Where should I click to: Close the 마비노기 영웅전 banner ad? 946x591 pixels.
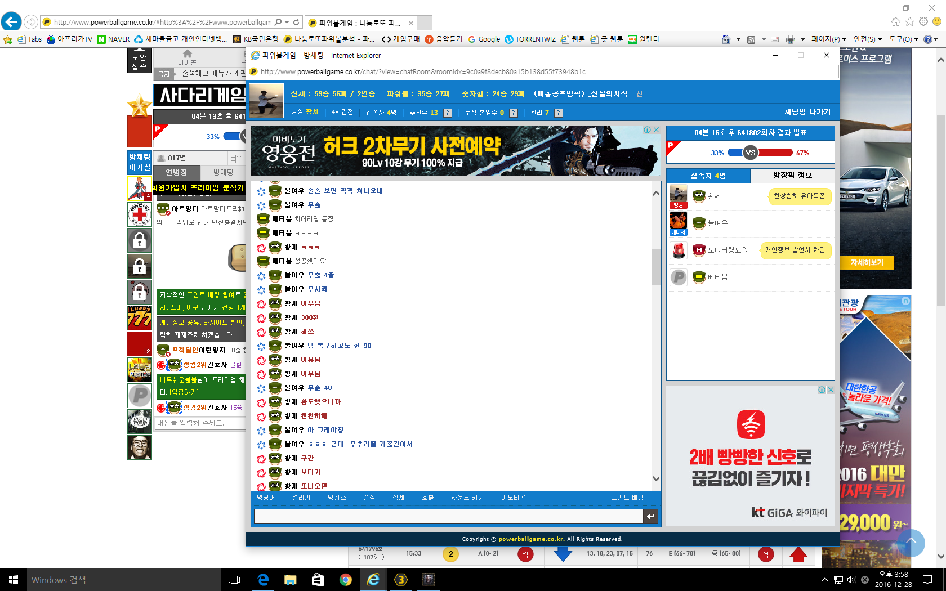(x=656, y=130)
